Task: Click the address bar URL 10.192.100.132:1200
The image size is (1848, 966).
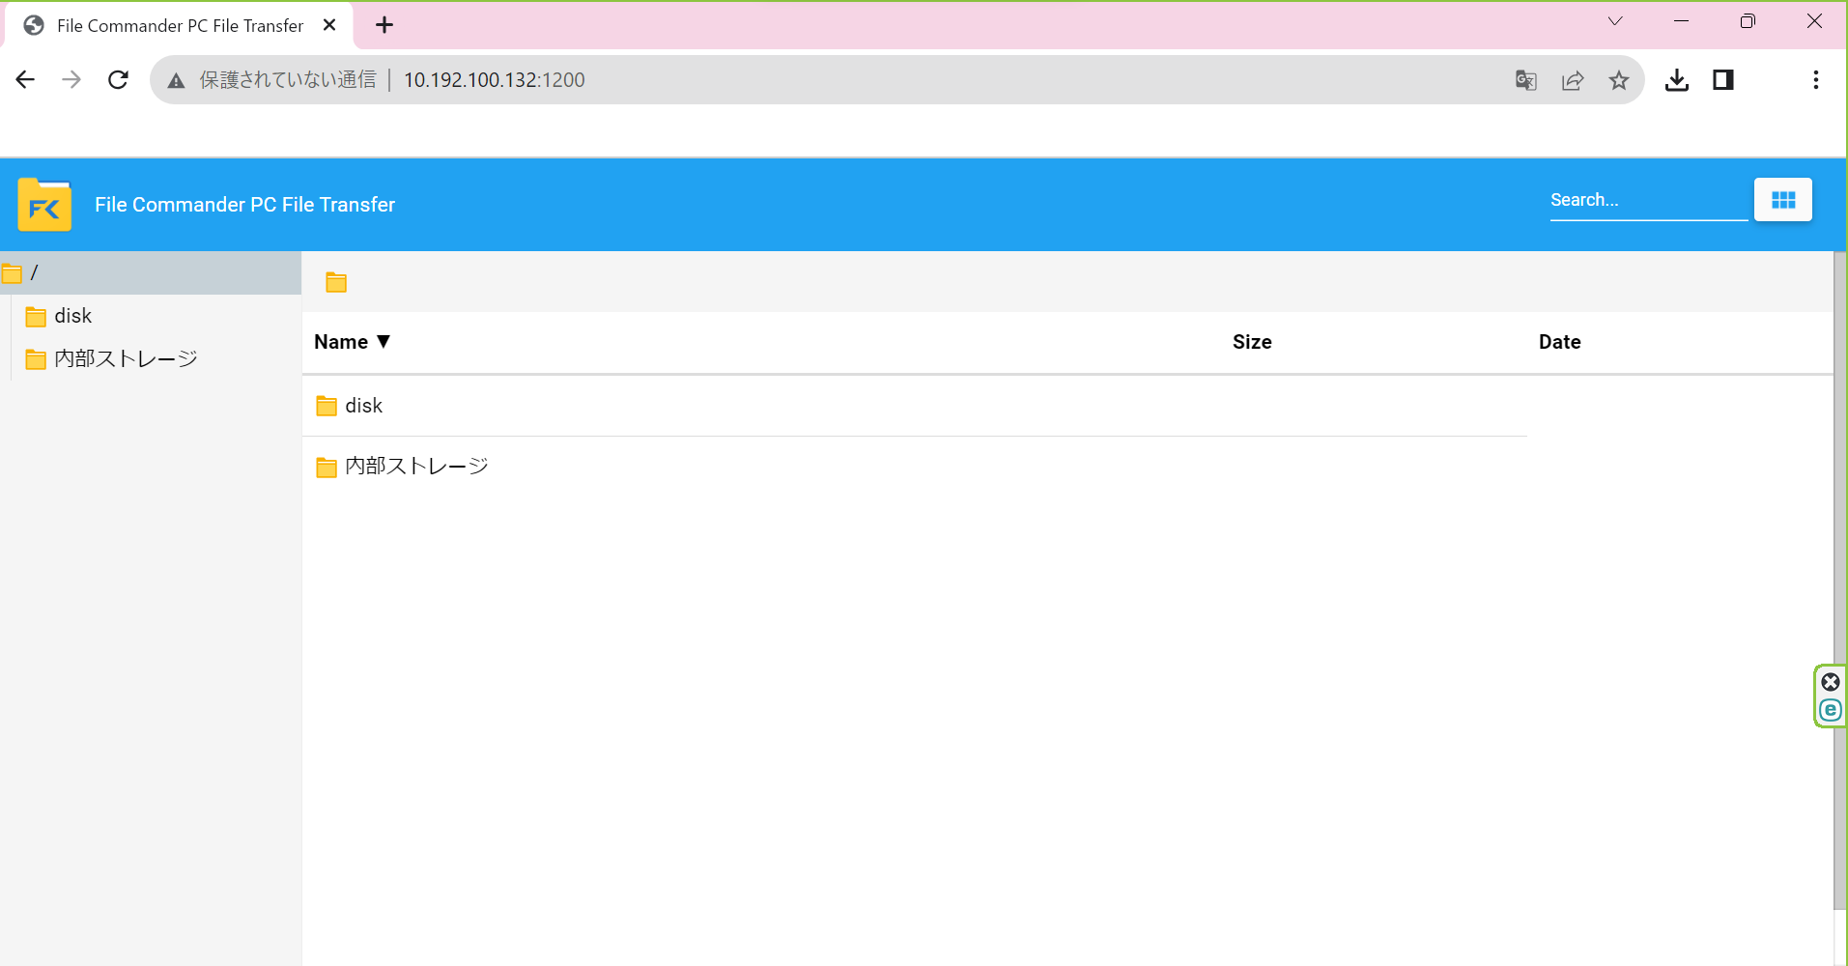Action: click(x=494, y=80)
